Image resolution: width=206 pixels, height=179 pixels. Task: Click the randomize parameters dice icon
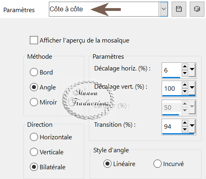coord(197,9)
